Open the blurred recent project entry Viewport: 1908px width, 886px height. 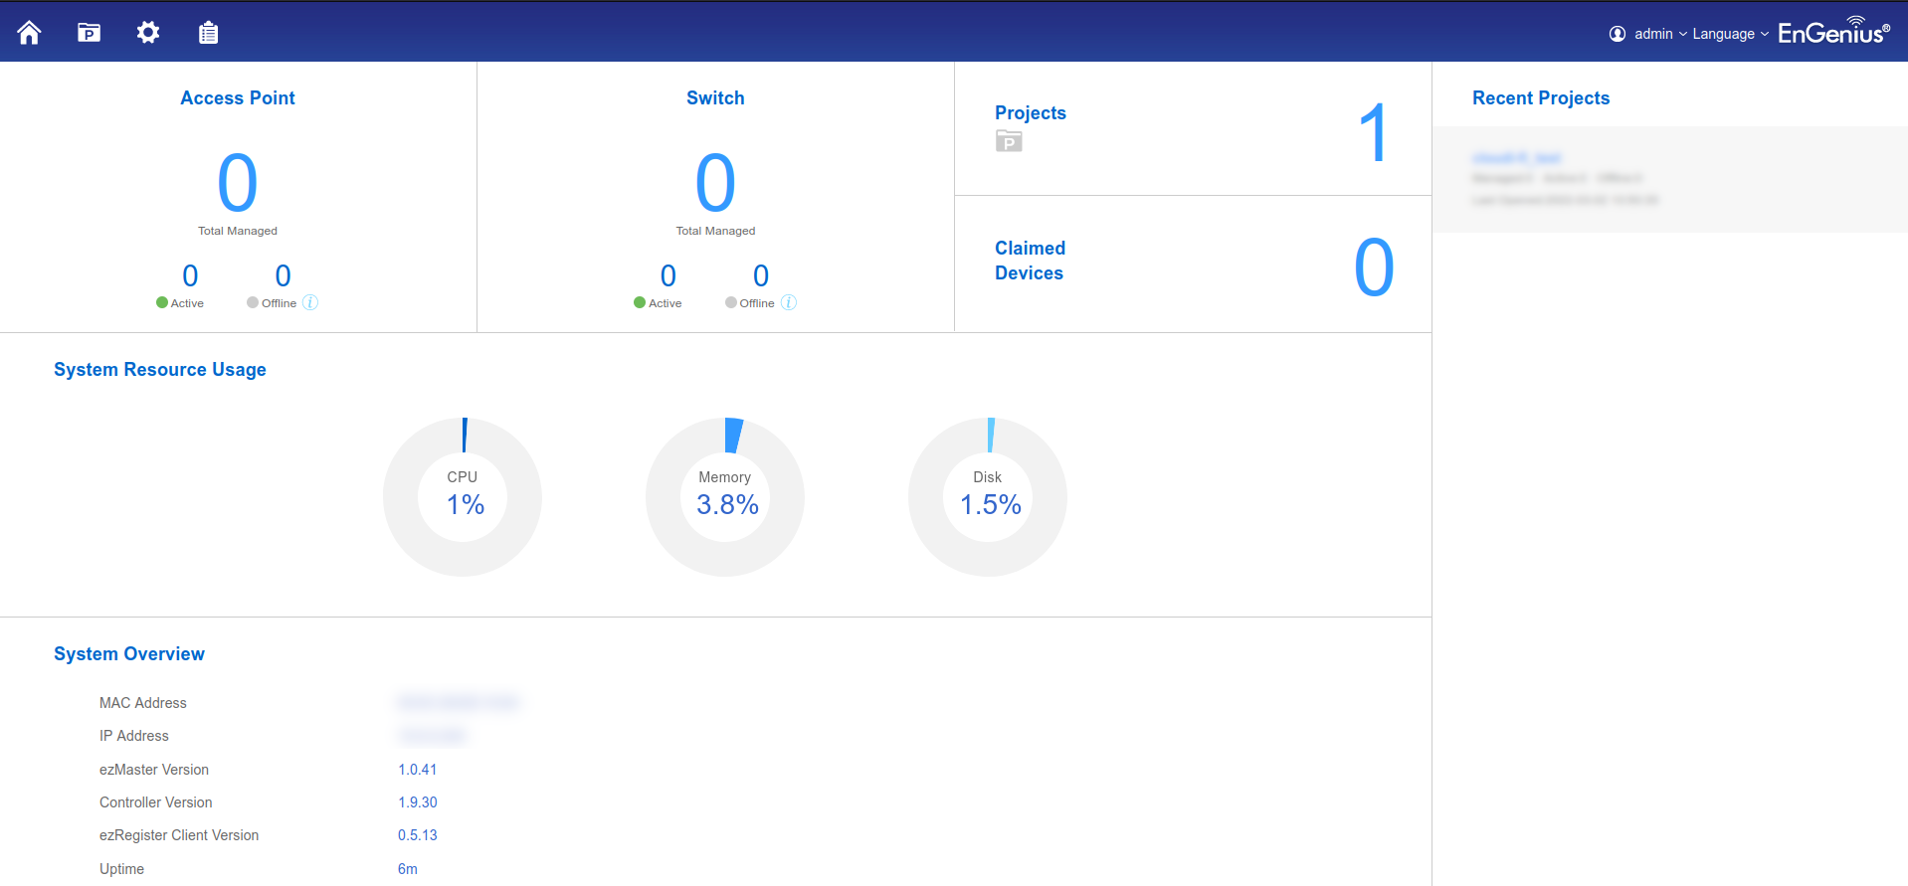pos(1670,179)
